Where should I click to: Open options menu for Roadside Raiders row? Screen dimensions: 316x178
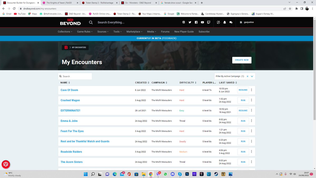pyautogui.click(x=251, y=152)
